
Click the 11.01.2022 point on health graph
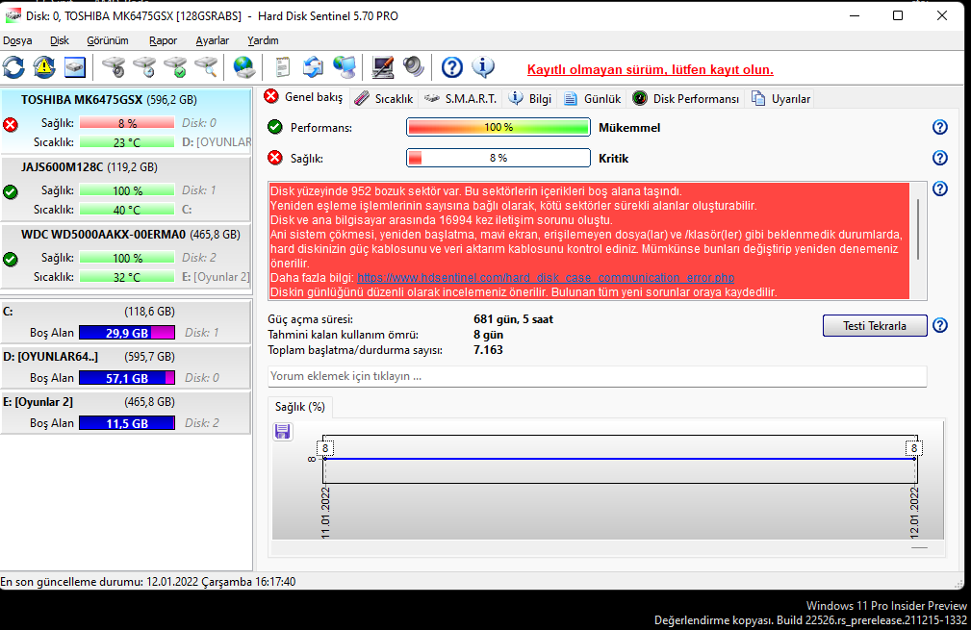point(325,459)
